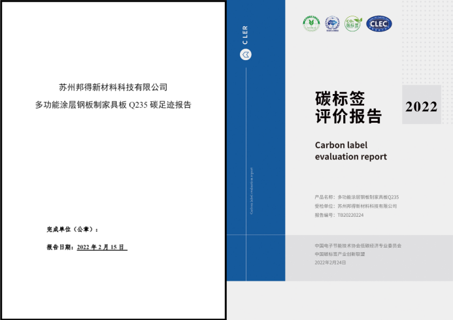Click the green leaf certification logo
This screenshot has height=320, width=453.
click(x=311, y=24)
